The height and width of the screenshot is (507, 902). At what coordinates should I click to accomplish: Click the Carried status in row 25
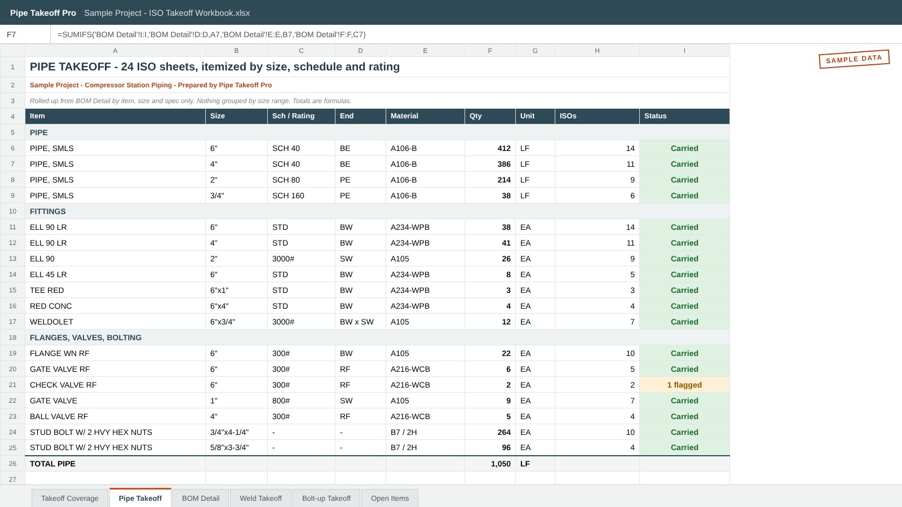coord(685,447)
